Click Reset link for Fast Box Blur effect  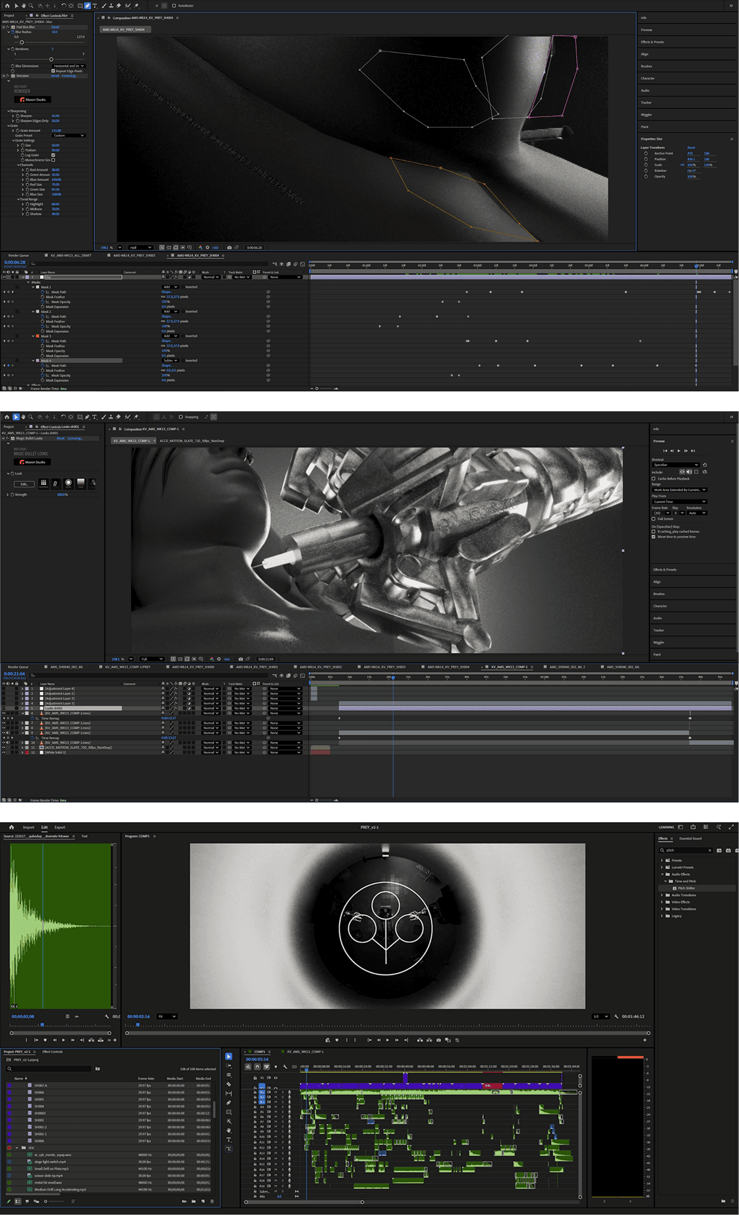[55, 27]
